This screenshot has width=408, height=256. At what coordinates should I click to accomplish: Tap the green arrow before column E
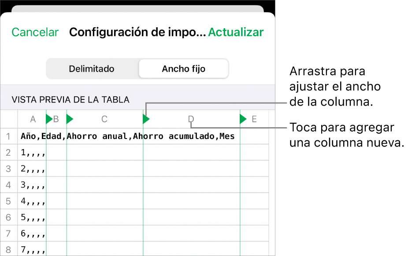pos(243,119)
